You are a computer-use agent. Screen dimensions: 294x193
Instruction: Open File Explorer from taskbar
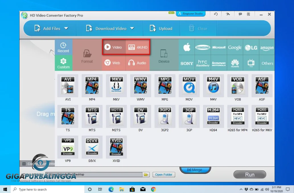(122, 189)
